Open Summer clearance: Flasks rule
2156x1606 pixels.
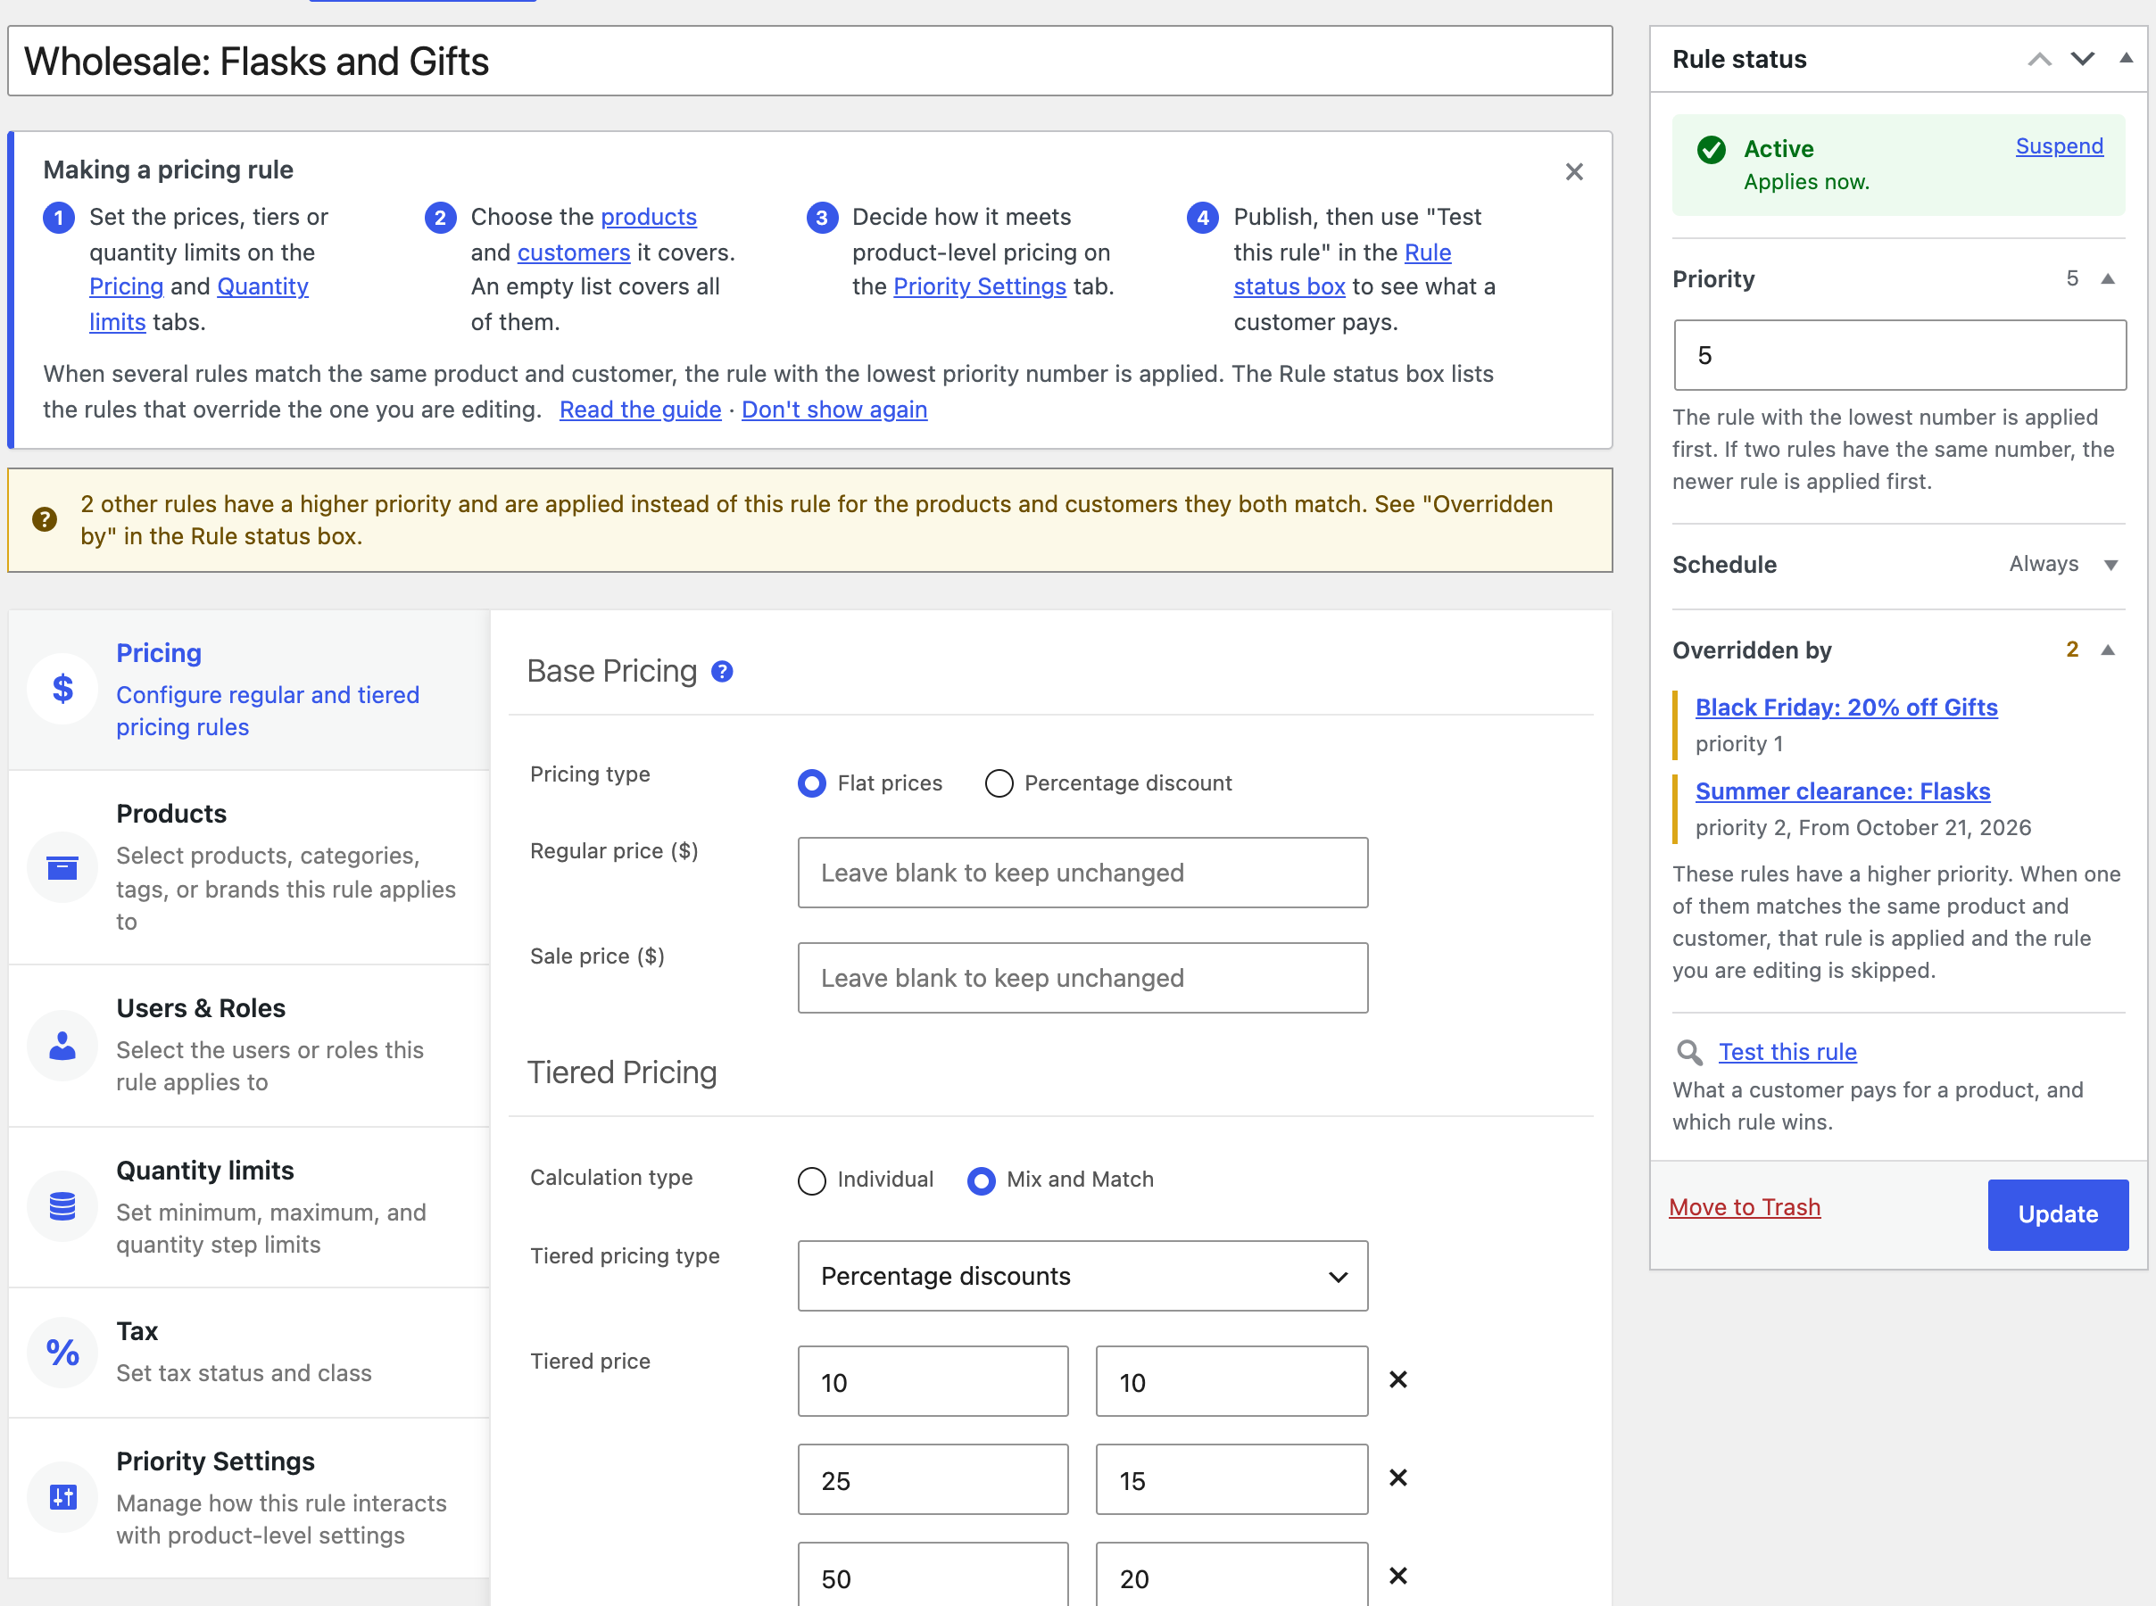[x=1842, y=791]
